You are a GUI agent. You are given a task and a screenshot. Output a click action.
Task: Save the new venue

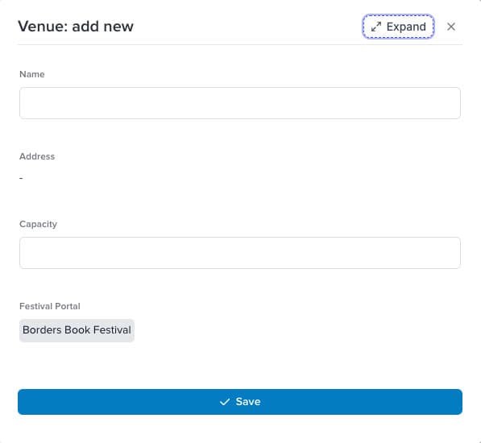(240, 402)
